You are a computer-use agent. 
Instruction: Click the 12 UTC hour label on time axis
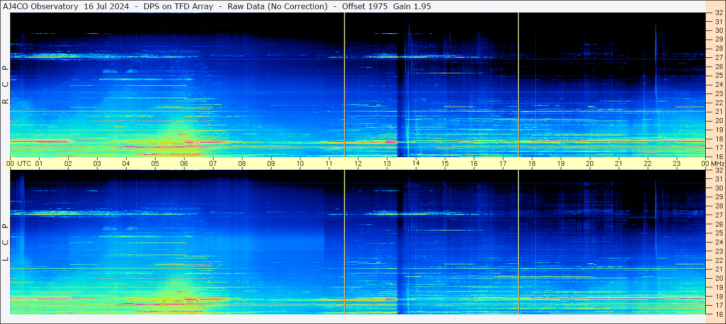[358, 163]
